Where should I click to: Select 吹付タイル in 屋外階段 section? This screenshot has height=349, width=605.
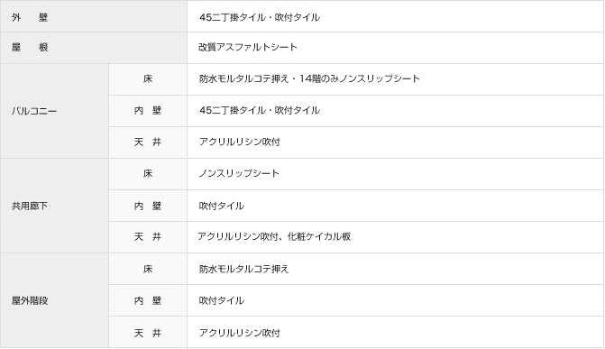click(222, 300)
